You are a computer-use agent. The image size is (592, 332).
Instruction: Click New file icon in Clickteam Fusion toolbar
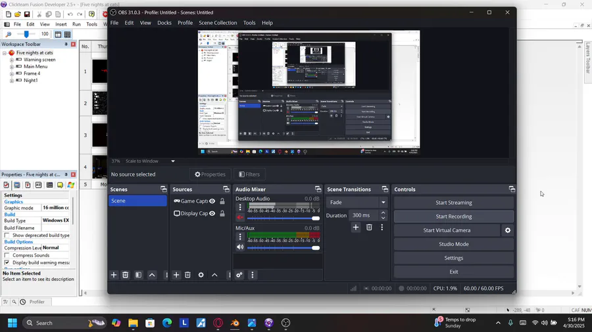tap(9, 14)
